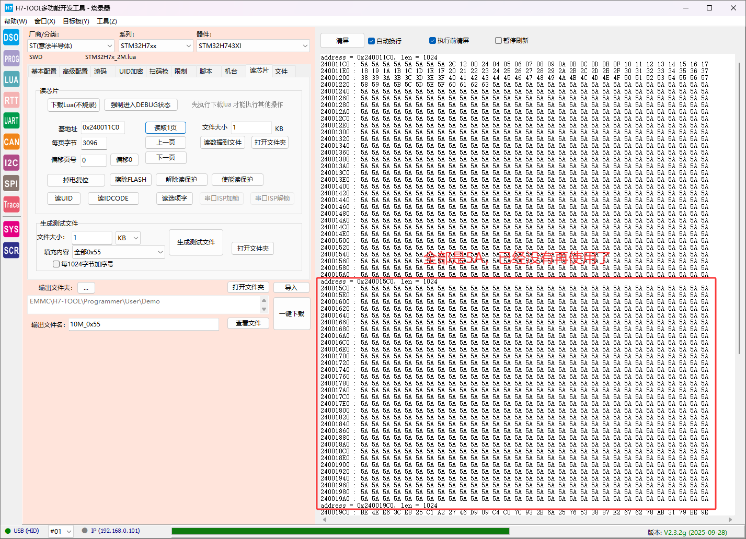
Task: Switch to the 滚码 tab
Action: (x=100, y=72)
